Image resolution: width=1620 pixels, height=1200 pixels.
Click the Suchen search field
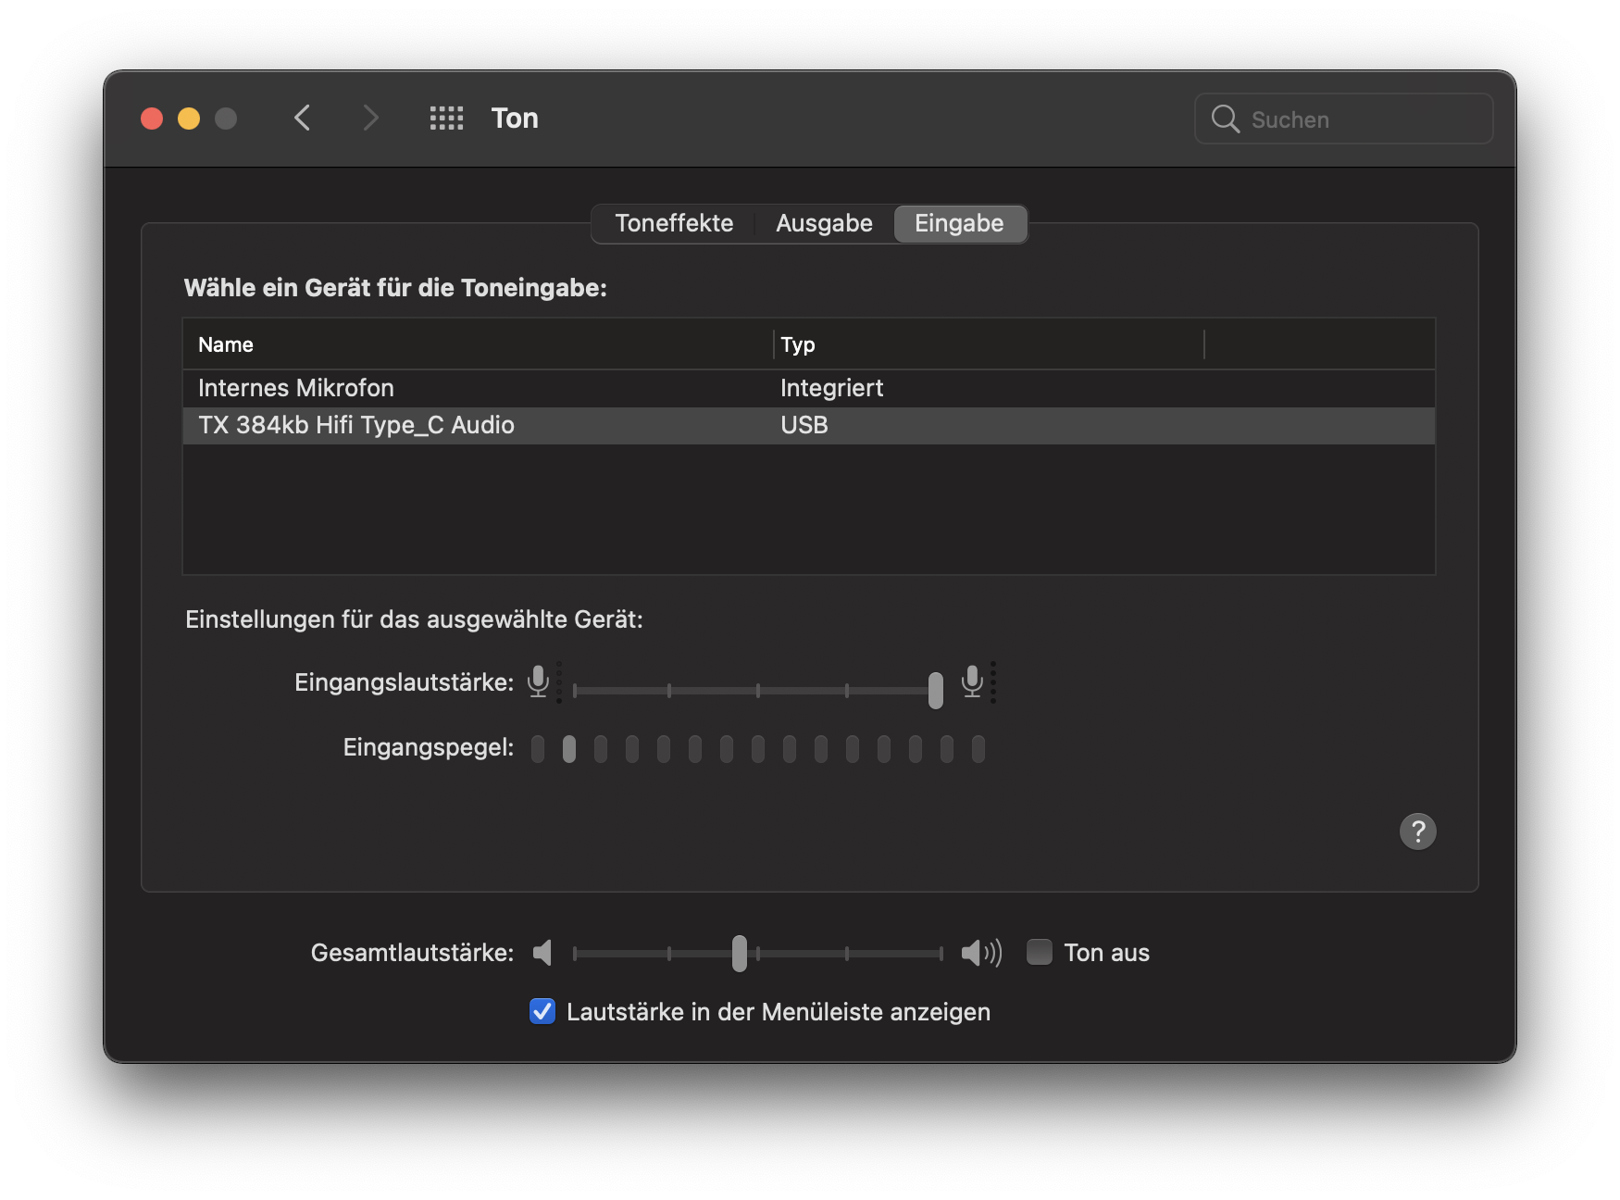[x=1361, y=119]
